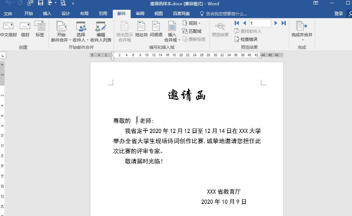Advance to the next record arrow
This screenshot has height=216, width=352.
pyautogui.click(x=276, y=23)
